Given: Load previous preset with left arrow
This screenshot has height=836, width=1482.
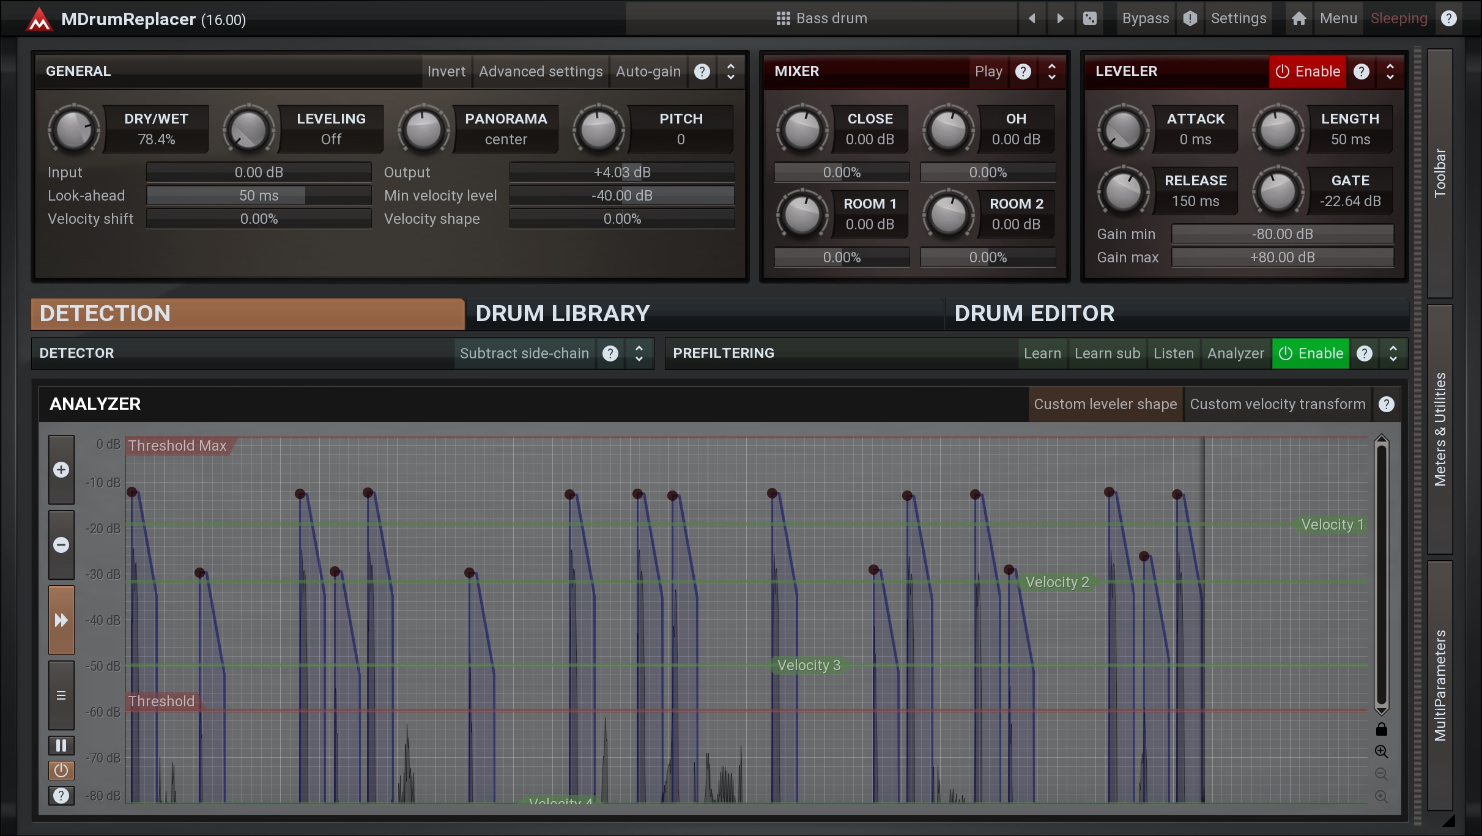Looking at the screenshot, I should 1032,18.
